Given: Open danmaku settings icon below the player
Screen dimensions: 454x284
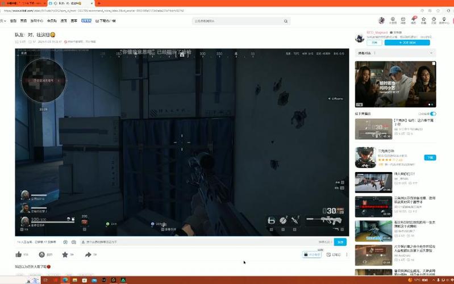Looking at the screenshot, I should (x=74, y=242).
